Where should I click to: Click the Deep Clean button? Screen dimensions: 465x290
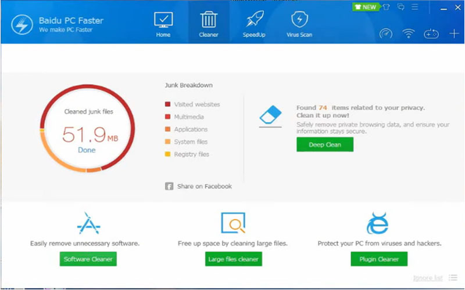(x=325, y=144)
